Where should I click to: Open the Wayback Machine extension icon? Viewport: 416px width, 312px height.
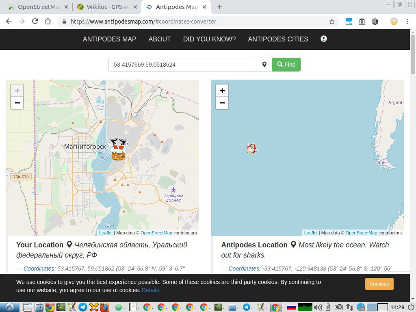(x=362, y=22)
